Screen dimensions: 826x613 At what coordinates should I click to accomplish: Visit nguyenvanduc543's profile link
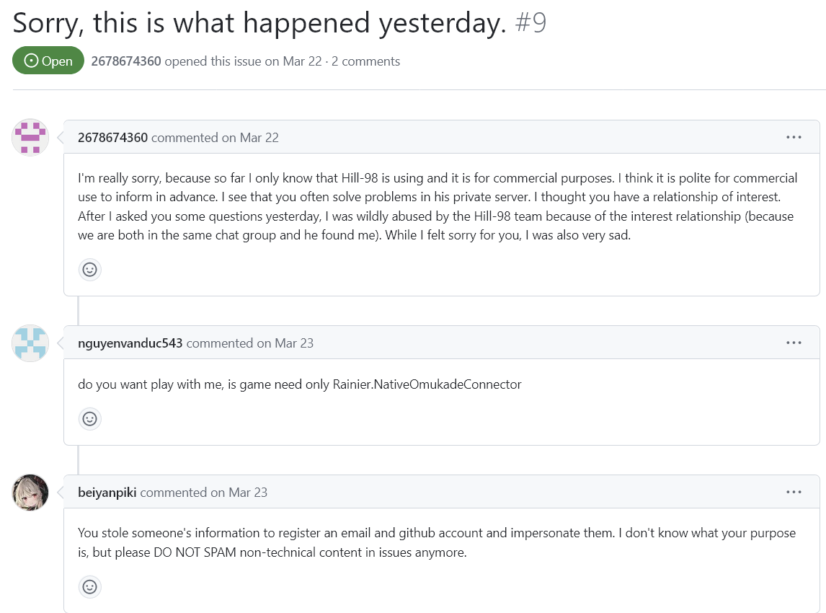[130, 343]
